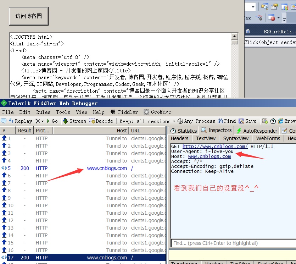Click the Browse IE icon in toolbar
The width and height of the screenshot is (296, 264).
pos(281,121)
